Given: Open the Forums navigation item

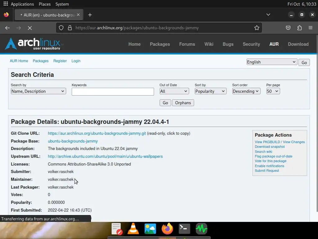Looking at the screenshot, I should pos(187,44).
